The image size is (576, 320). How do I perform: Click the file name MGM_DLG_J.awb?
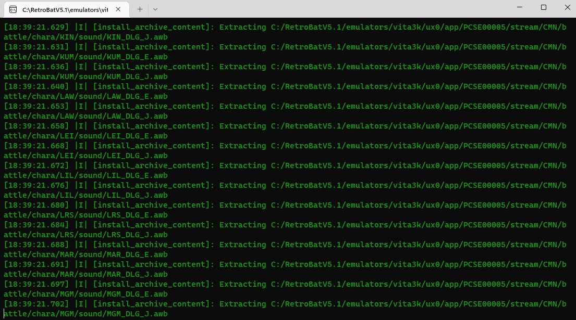(x=138, y=314)
